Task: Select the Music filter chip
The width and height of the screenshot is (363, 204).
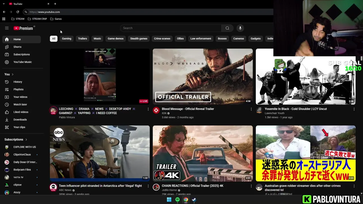Action: pyautogui.click(x=97, y=39)
